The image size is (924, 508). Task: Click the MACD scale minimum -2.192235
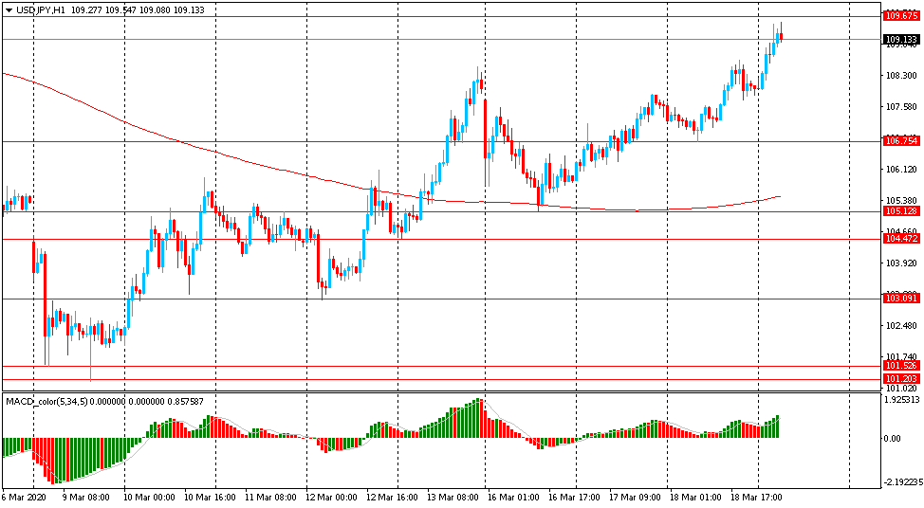click(x=901, y=482)
